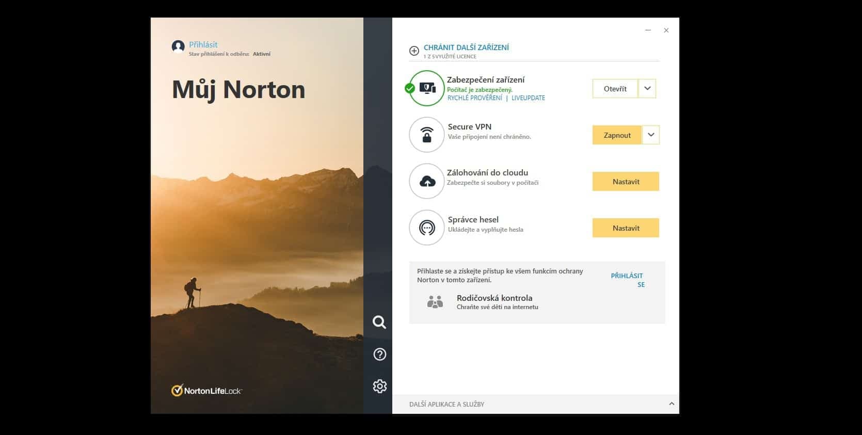862x435 pixels.
Task: Start RYCHLÉ PROVĚŘENÍ scan
Action: pos(474,98)
